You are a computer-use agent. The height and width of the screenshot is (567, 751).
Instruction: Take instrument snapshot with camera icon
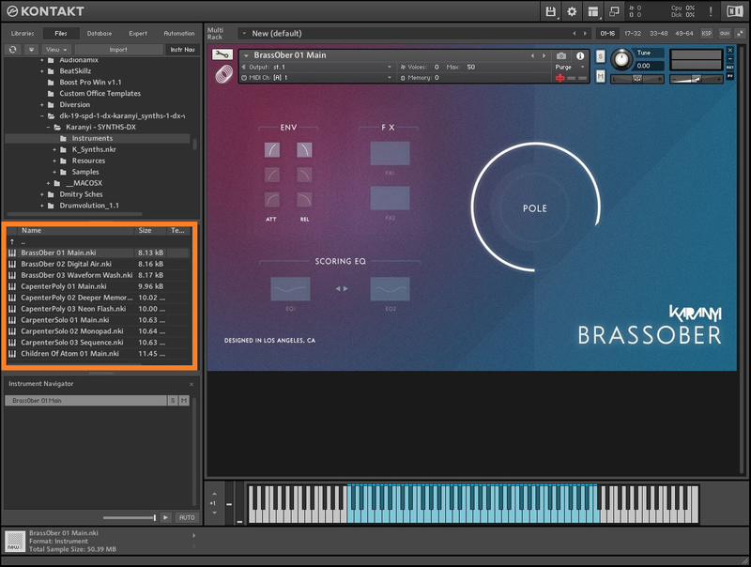[561, 56]
